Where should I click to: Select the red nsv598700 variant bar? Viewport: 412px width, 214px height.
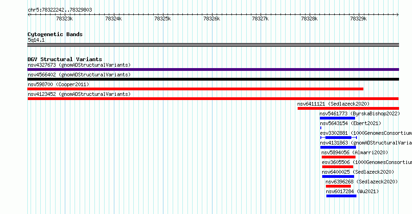[195, 89]
